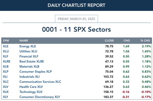The image size is (153, 101).
Task: Open the Materials XLB link
Action: click(29, 67)
